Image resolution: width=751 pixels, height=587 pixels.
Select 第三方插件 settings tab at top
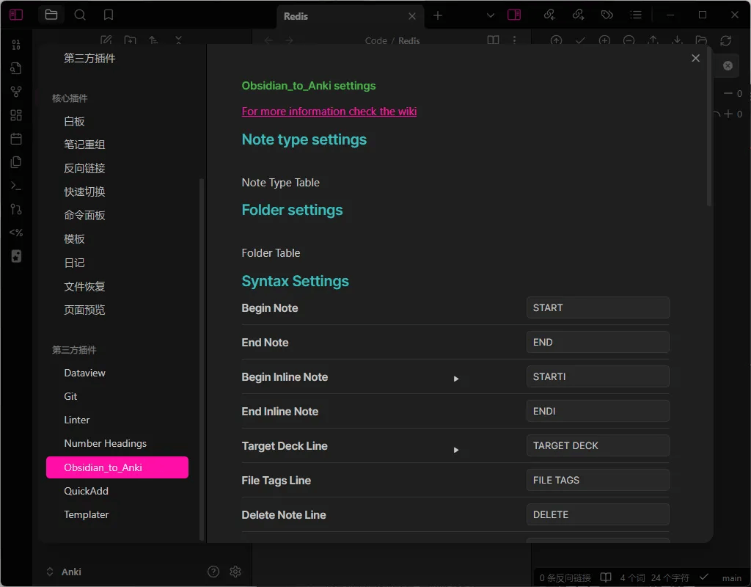89,59
